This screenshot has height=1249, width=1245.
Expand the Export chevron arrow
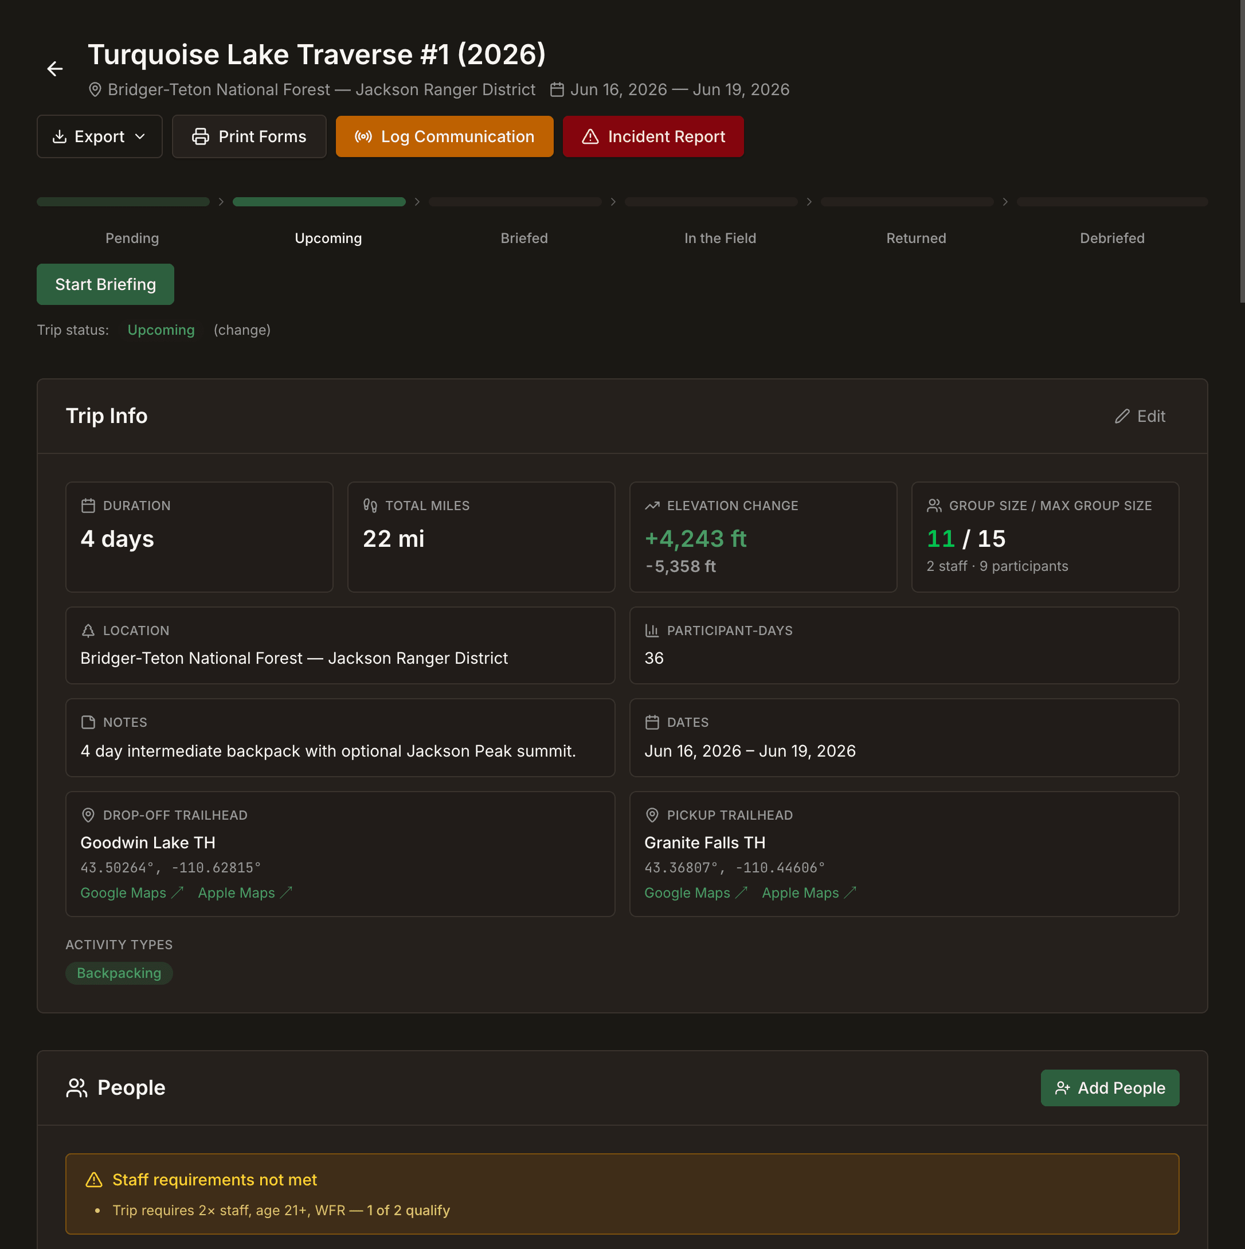click(140, 136)
